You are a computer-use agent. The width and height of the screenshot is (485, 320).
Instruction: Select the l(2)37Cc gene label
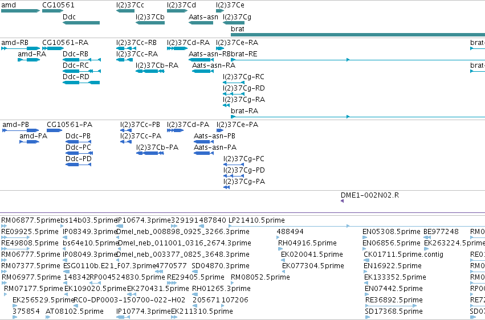coord(130,5)
